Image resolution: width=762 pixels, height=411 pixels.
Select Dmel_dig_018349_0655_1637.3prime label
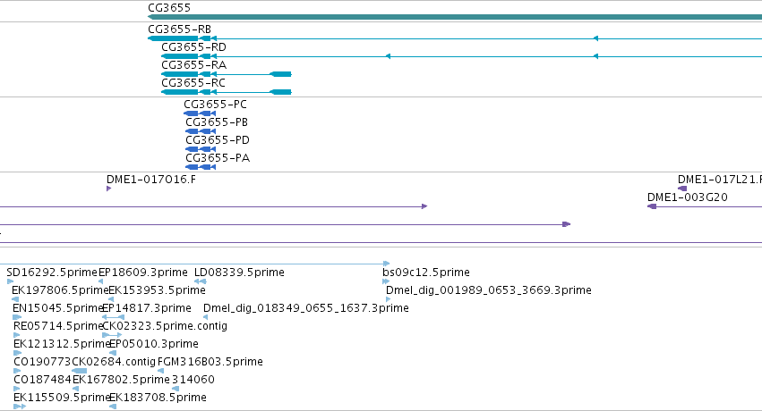pos(305,308)
